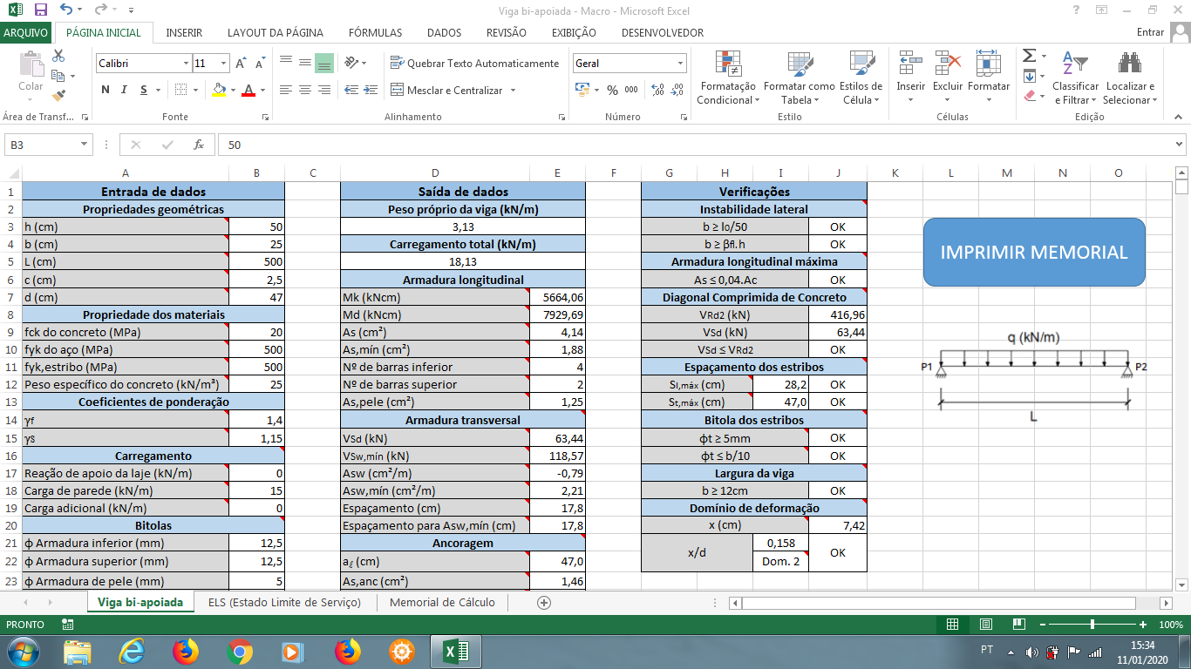Viewport: 1191px width, 669px height.
Task: Redo the last action
Action: 99,10
